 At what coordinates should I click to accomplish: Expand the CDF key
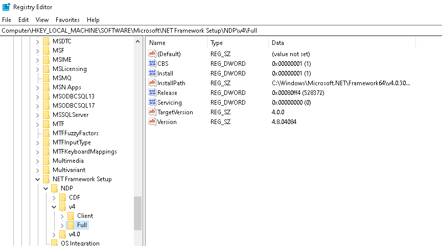click(54, 198)
